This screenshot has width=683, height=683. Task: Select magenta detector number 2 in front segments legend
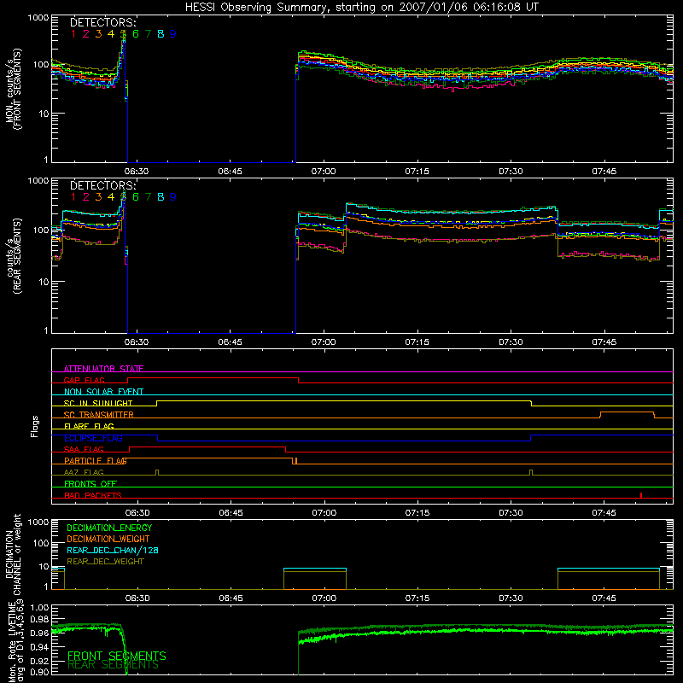coord(86,34)
